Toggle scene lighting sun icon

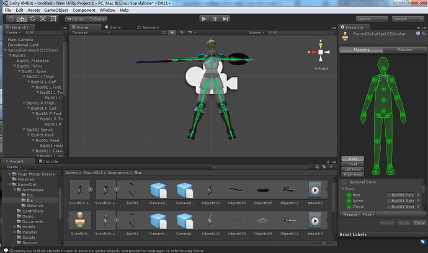pyautogui.click(x=174, y=32)
